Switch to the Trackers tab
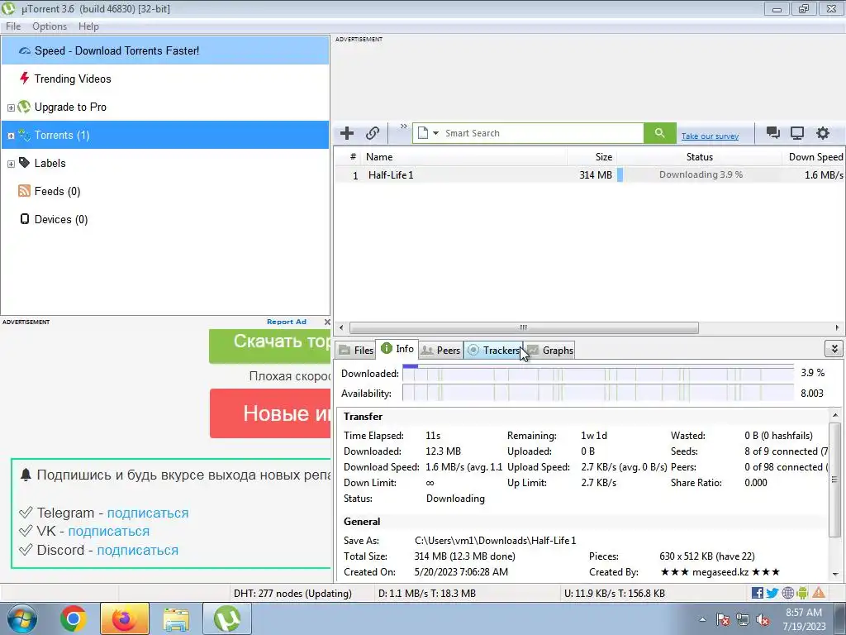 point(493,350)
